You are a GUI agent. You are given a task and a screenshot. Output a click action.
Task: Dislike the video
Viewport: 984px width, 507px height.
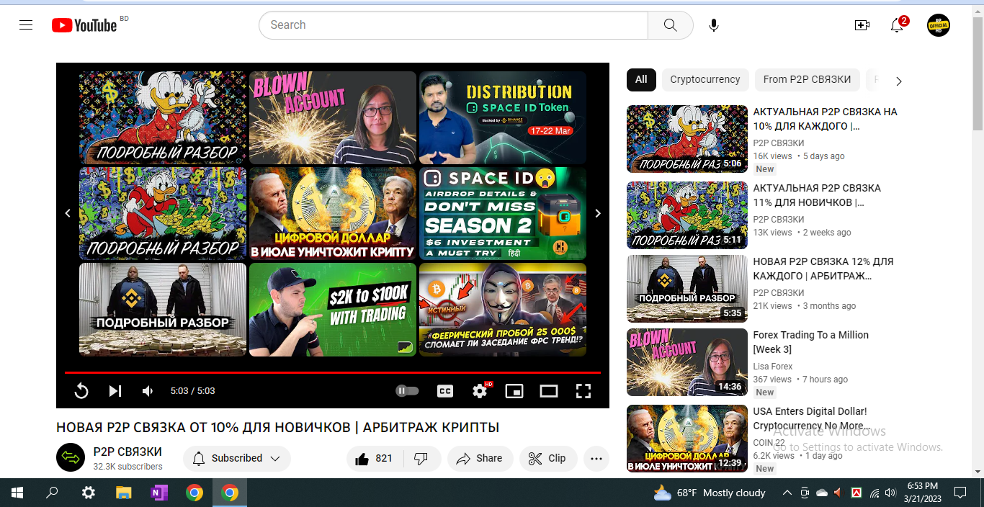click(x=422, y=459)
